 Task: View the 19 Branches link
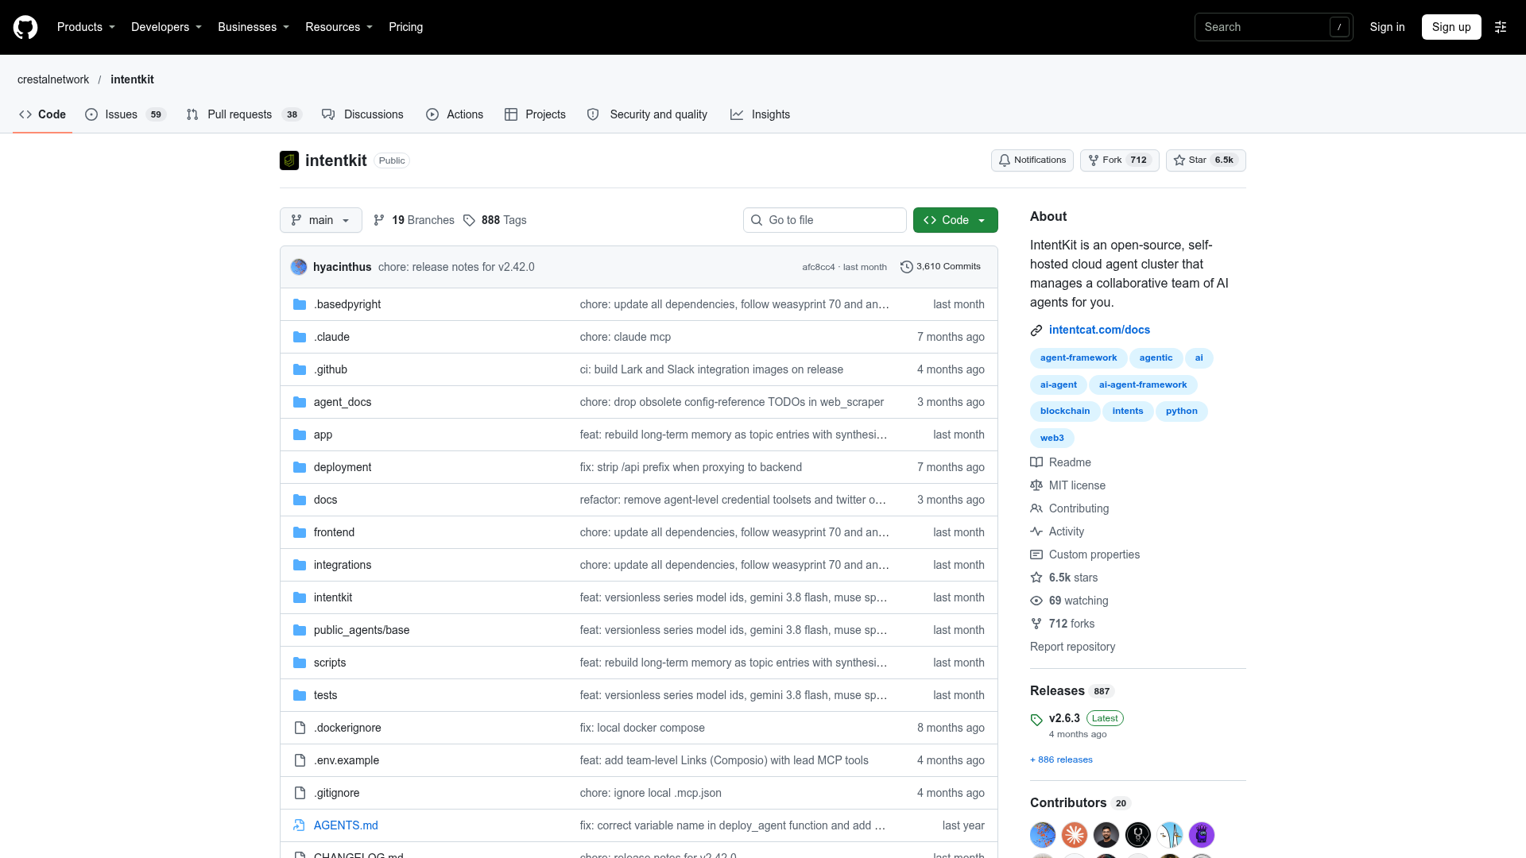click(x=413, y=220)
